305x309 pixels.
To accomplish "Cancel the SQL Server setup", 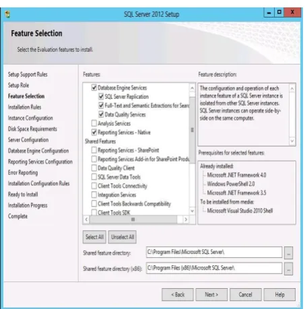I will pos(246,294).
